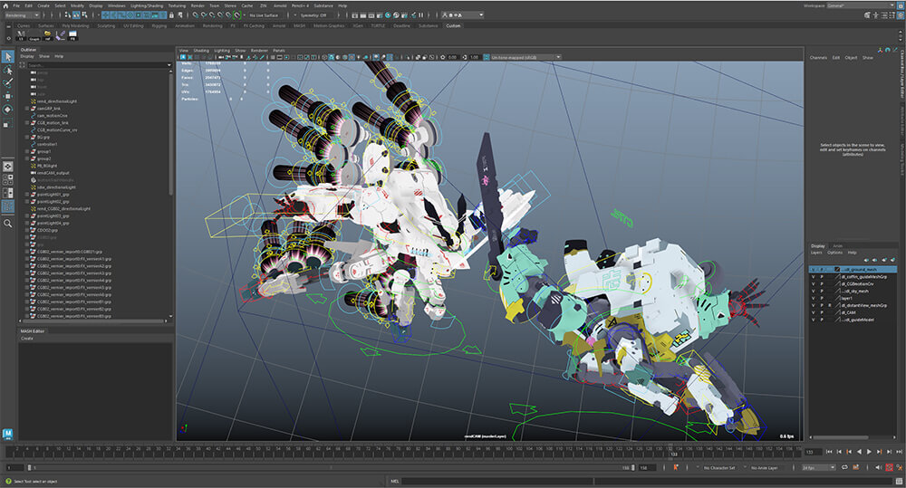Toggle the Outliner layout button in toolbox
The image size is (906, 488).
click(x=7, y=206)
